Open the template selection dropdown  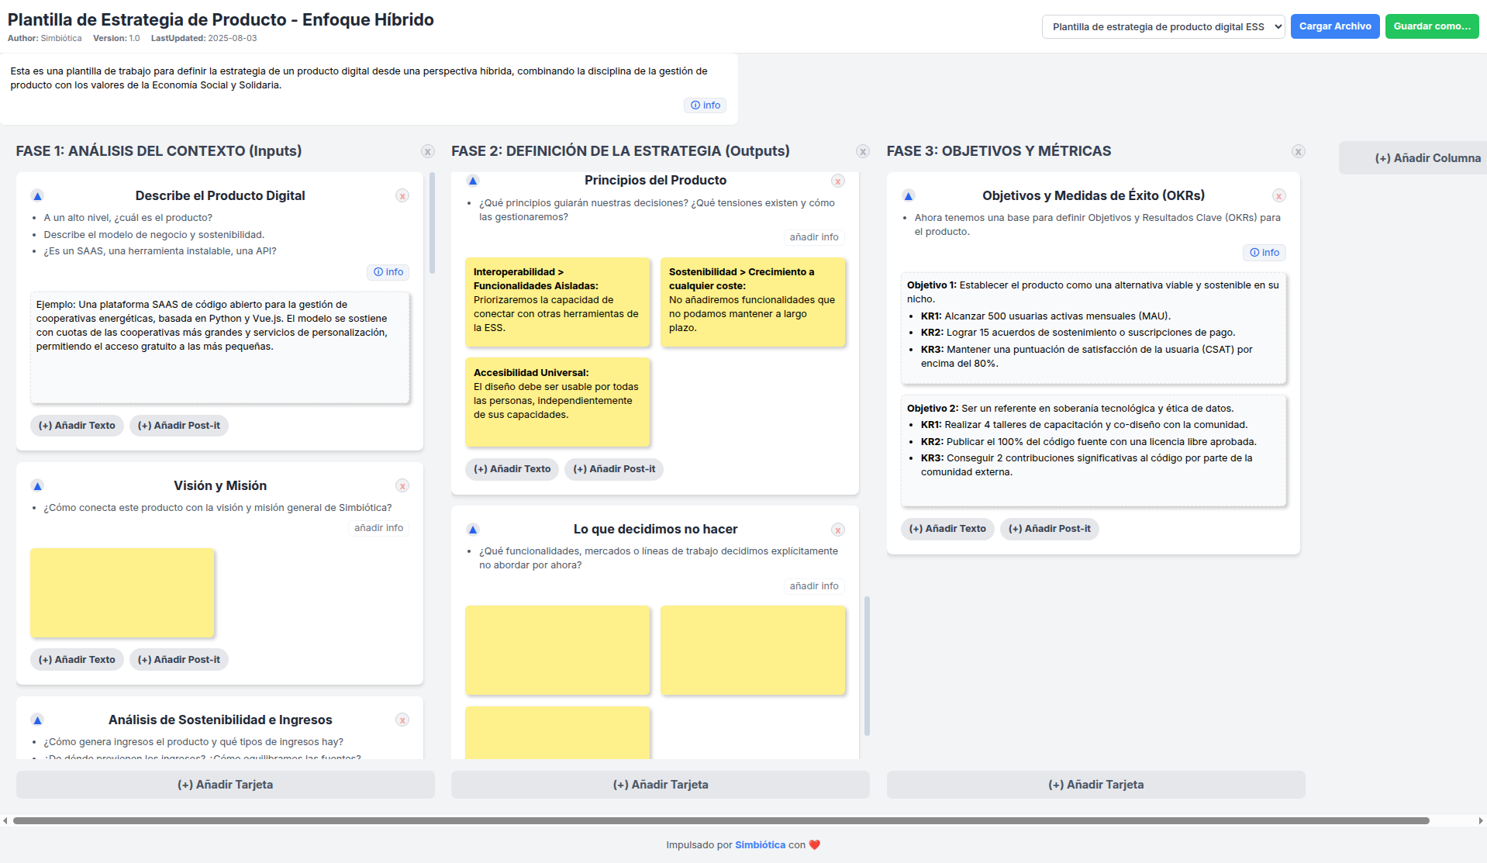click(1162, 26)
